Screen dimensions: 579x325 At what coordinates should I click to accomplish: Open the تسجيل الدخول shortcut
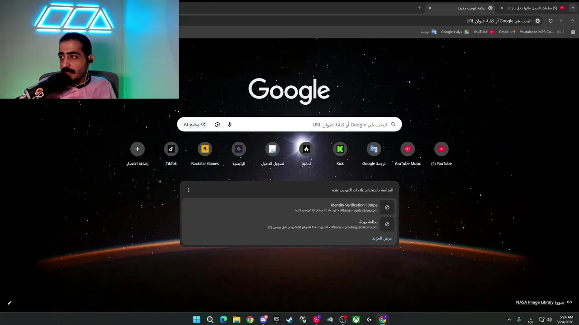(272, 154)
